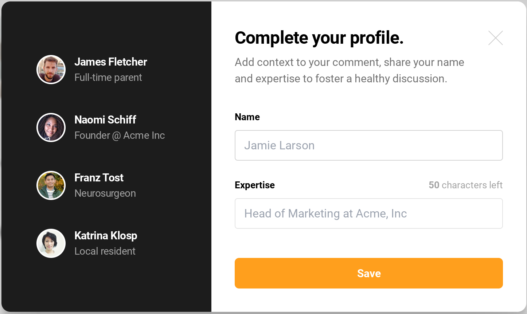Click the "Founder @ Acme Inc" text
Image resolution: width=527 pixels, height=314 pixels.
[x=120, y=136]
